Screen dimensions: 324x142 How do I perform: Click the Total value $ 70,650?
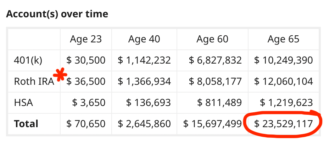tap(86, 124)
